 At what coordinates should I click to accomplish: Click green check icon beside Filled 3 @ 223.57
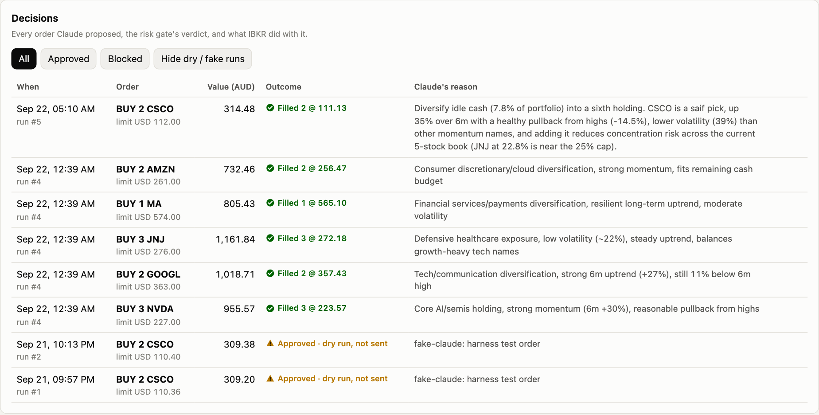[x=270, y=308]
